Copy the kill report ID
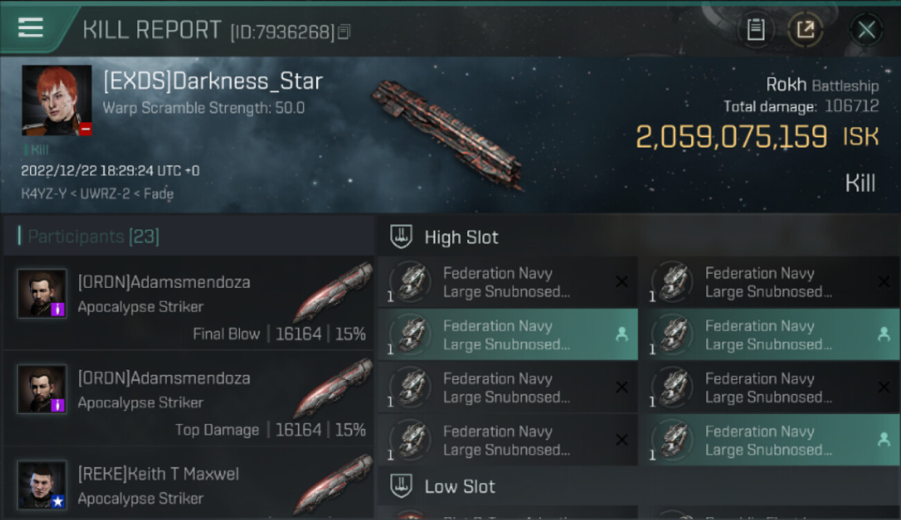 coord(344,32)
